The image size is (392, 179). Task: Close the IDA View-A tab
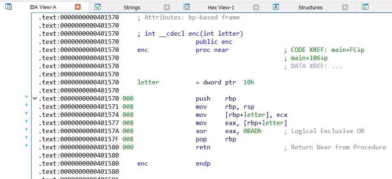(x=78, y=7)
